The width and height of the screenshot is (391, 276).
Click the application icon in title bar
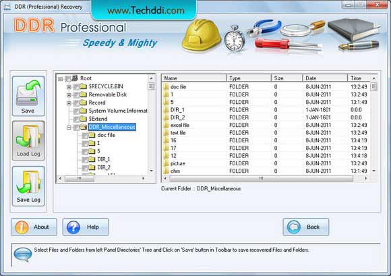7,7
